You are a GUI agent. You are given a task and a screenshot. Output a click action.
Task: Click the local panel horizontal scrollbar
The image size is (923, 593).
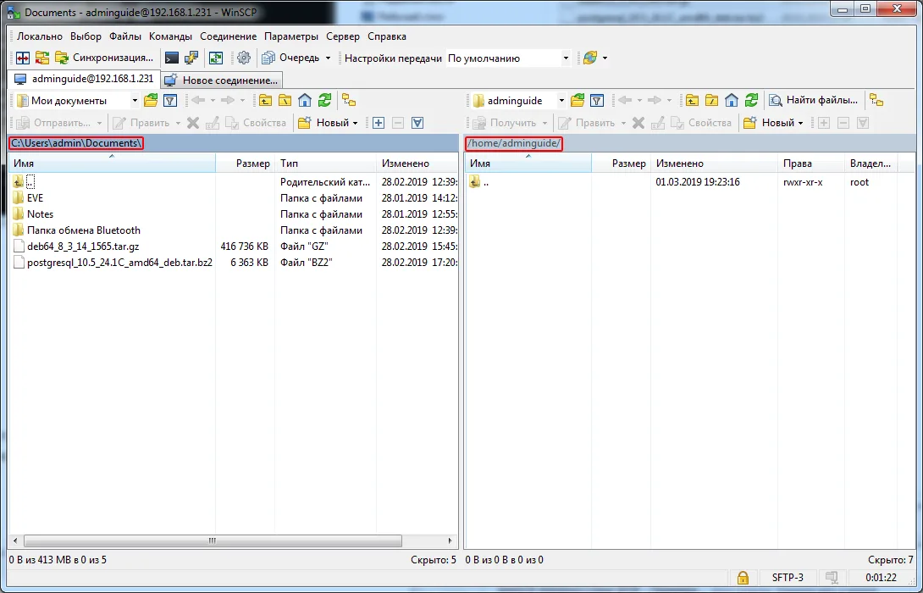click(213, 540)
